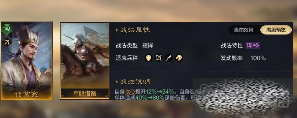
Task: Select the cavalry horse head icon
Action: tap(178, 58)
